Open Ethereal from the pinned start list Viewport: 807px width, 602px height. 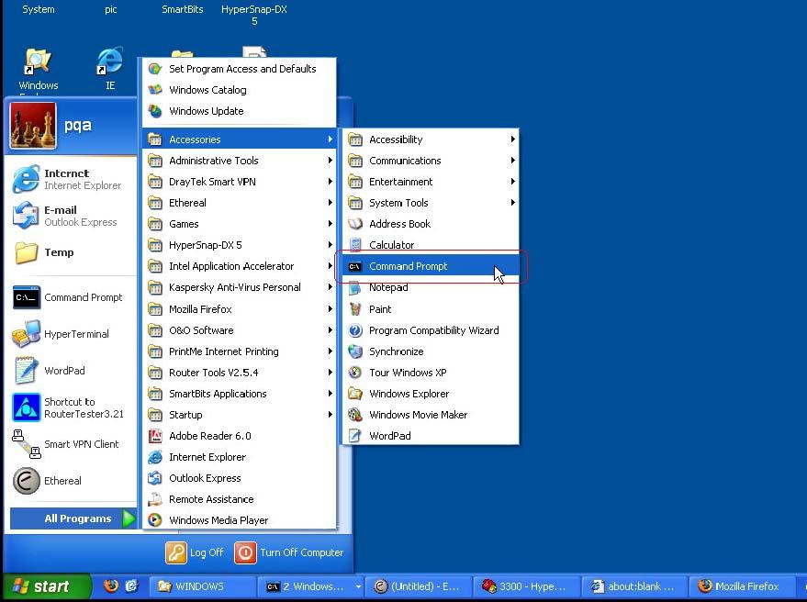[x=62, y=481]
